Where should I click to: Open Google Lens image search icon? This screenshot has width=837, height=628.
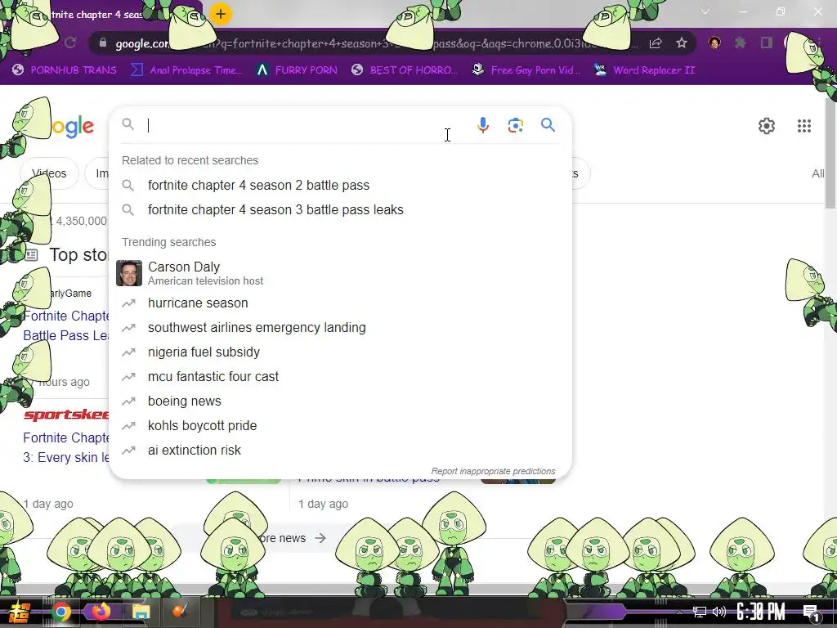[515, 125]
